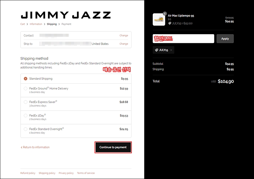
Task: Change the Ship to address
Action: [124, 44]
